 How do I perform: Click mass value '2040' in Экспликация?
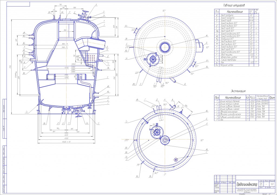[252, 101]
